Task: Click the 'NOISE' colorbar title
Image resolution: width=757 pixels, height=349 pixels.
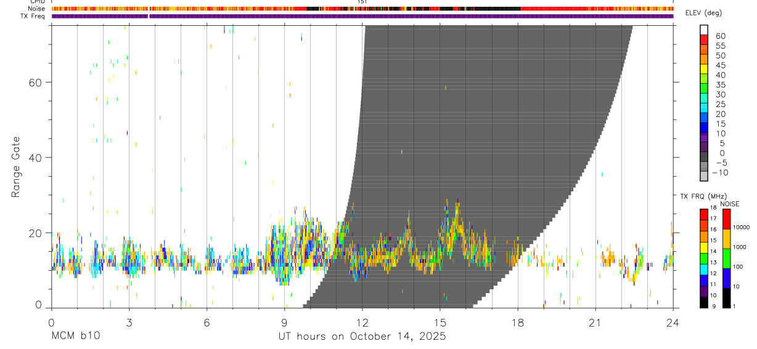Action: [x=730, y=204]
